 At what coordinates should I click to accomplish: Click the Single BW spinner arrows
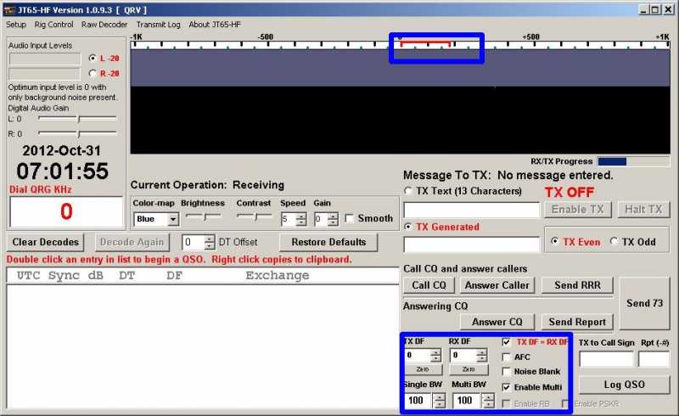[439, 401]
